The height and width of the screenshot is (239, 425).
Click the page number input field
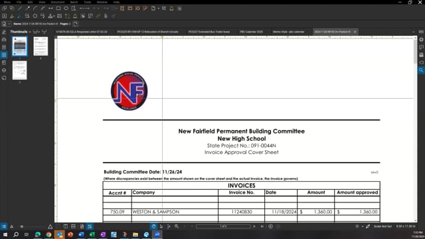223,226
